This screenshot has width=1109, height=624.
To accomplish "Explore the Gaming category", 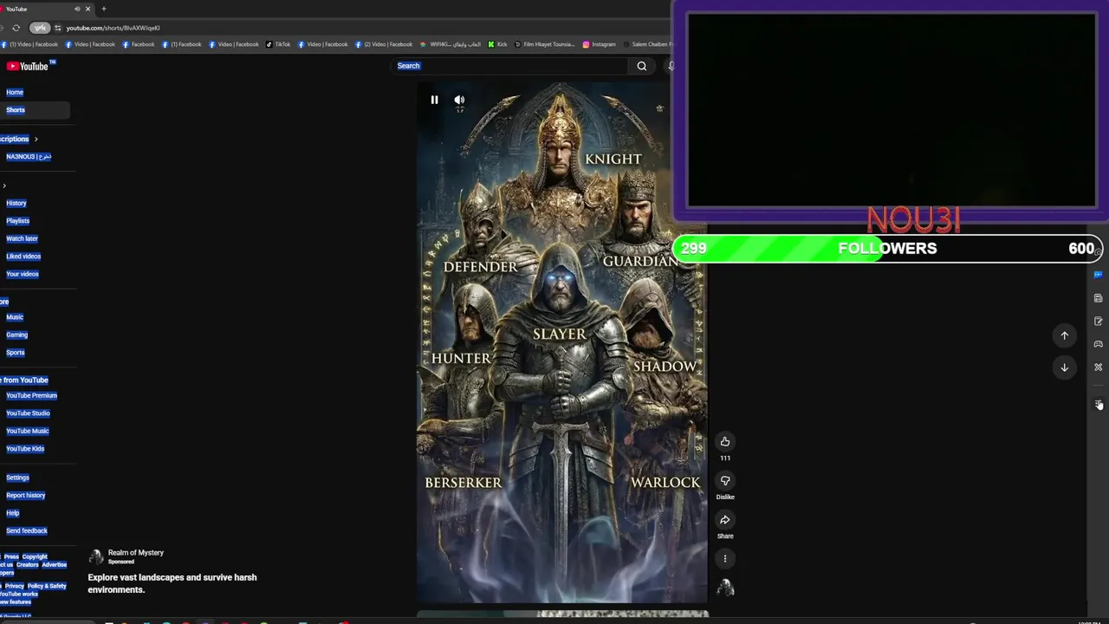I will (17, 335).
